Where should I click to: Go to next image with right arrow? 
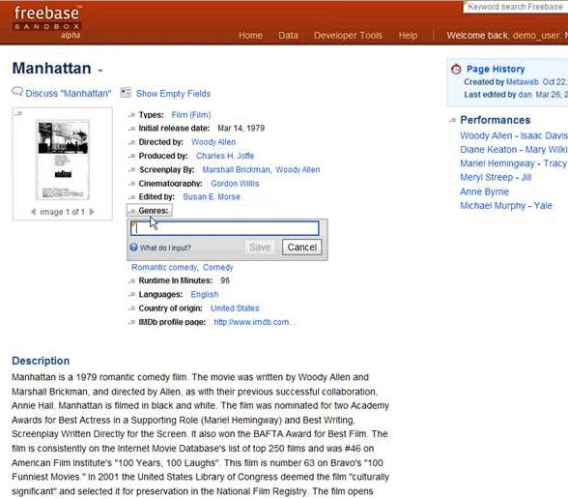pyautogui.click(x=91, y=212)
